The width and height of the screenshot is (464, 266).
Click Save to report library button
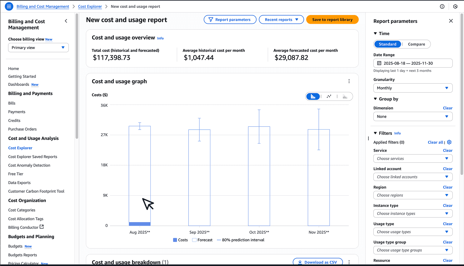[x=332, y=19]
